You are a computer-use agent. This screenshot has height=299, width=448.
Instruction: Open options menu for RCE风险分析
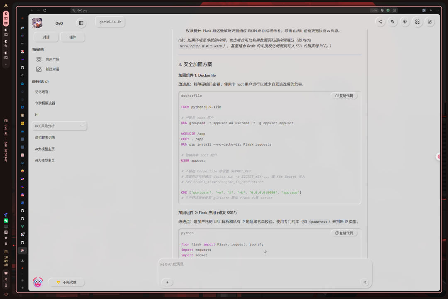coord(82,126)
